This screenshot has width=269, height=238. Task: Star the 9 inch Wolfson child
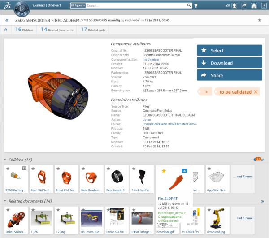(134, 169)
